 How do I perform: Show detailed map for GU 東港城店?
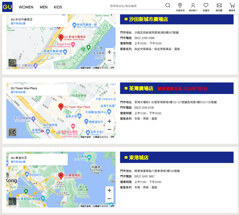[x=18, y=162]
